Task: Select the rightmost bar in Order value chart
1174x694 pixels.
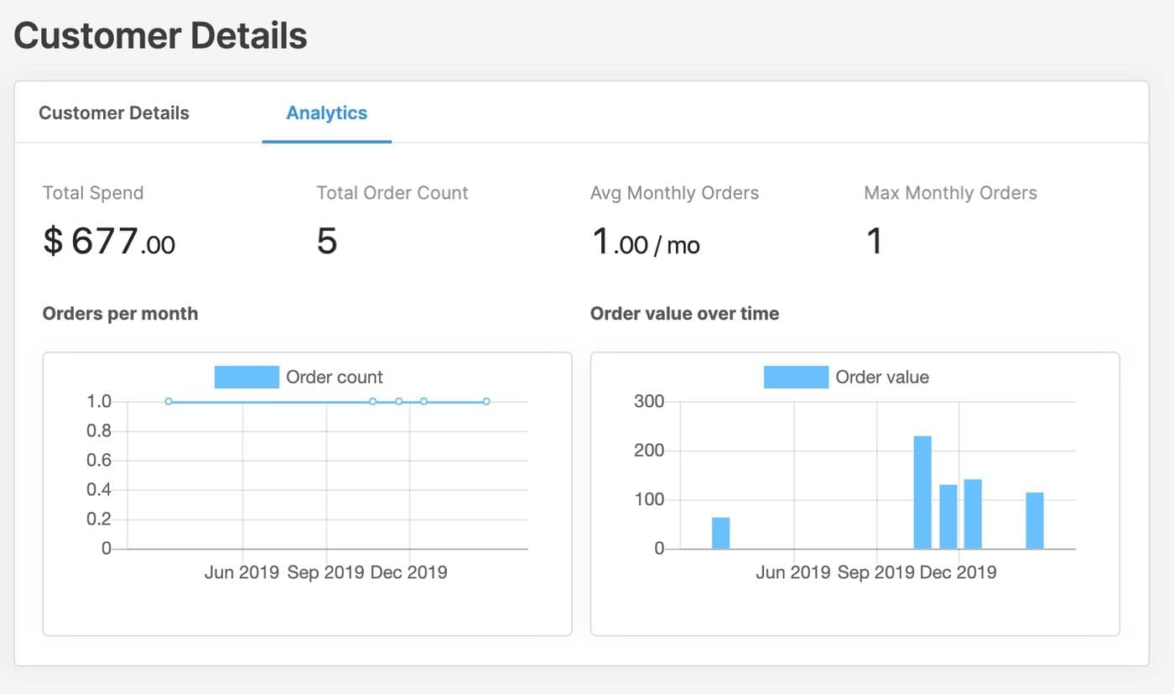Action: coord(1035,520)
